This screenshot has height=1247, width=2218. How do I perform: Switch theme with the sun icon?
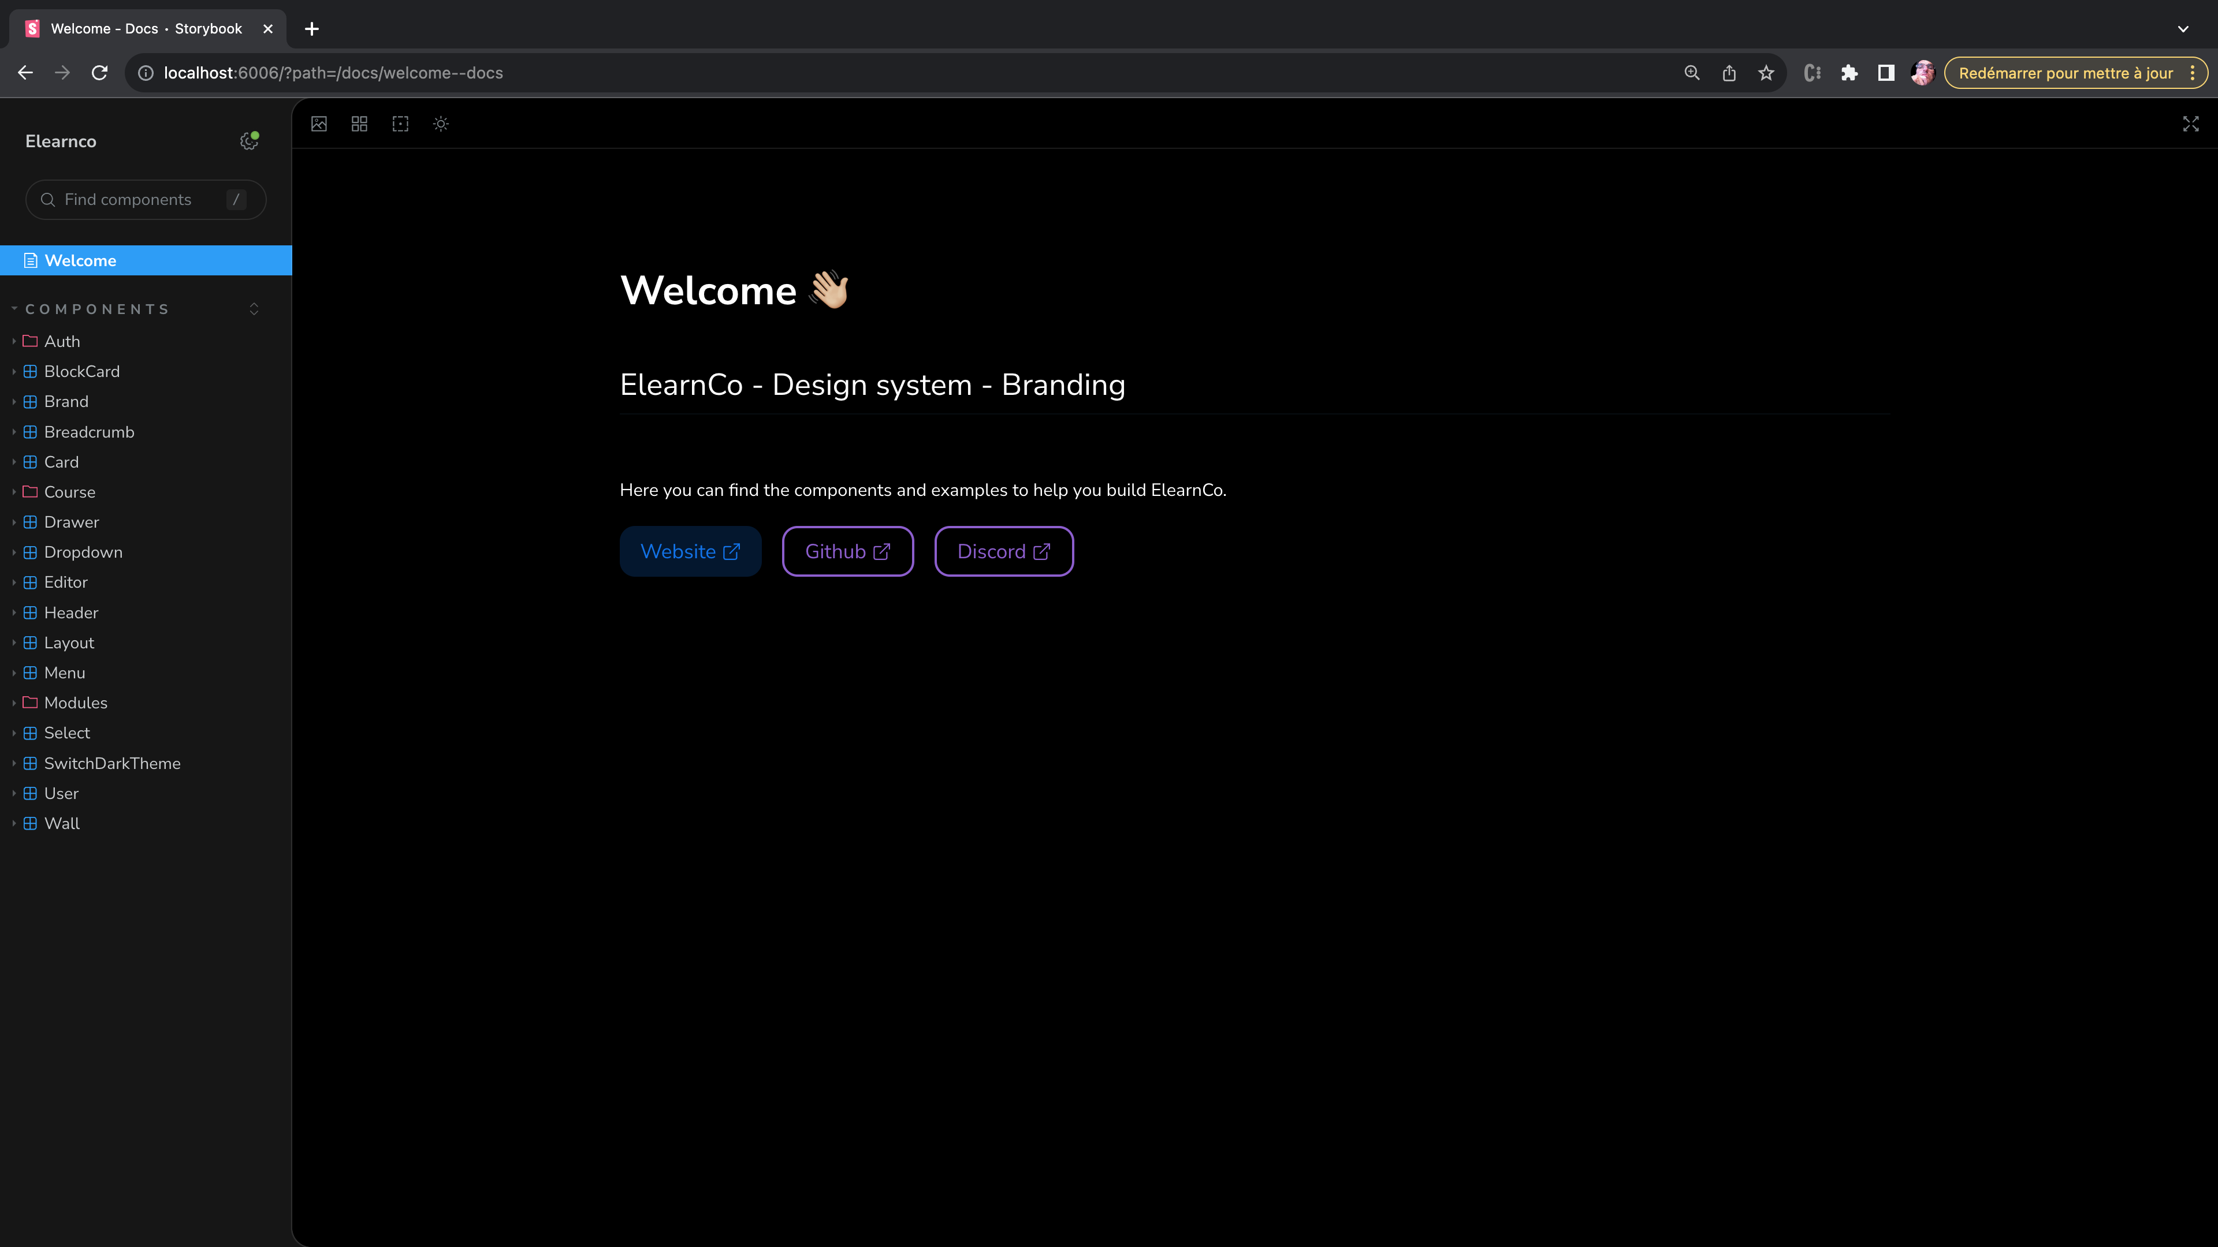pos(441,124)
